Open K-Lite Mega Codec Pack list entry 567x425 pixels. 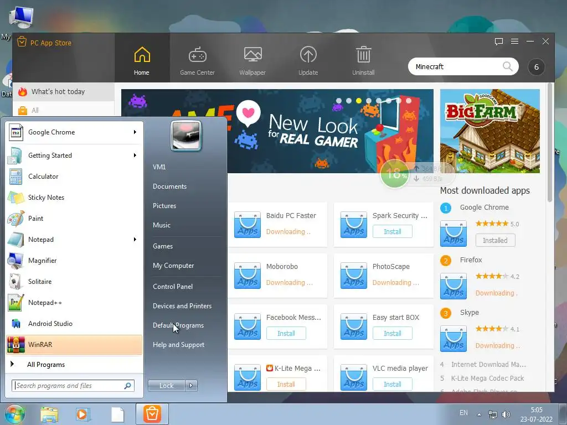click(487, 379)
